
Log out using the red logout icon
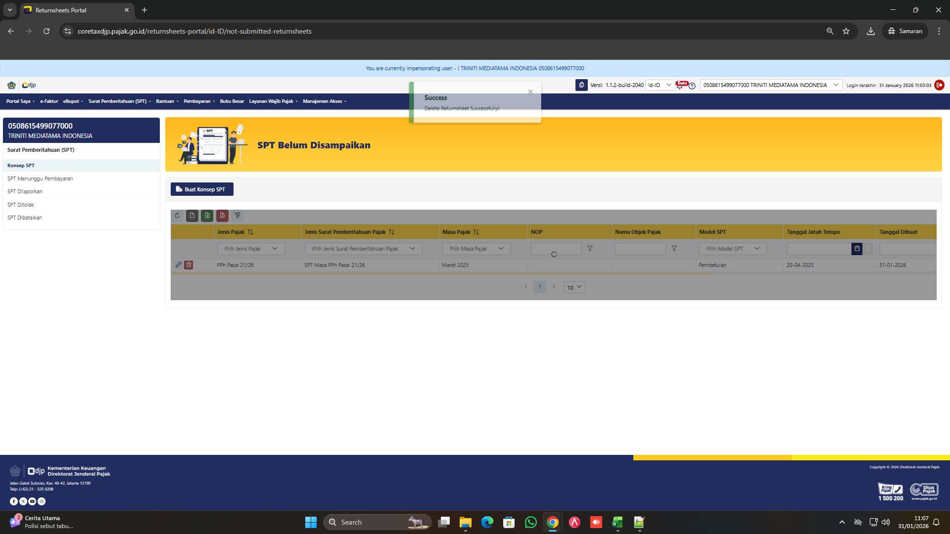pos(939,85)
